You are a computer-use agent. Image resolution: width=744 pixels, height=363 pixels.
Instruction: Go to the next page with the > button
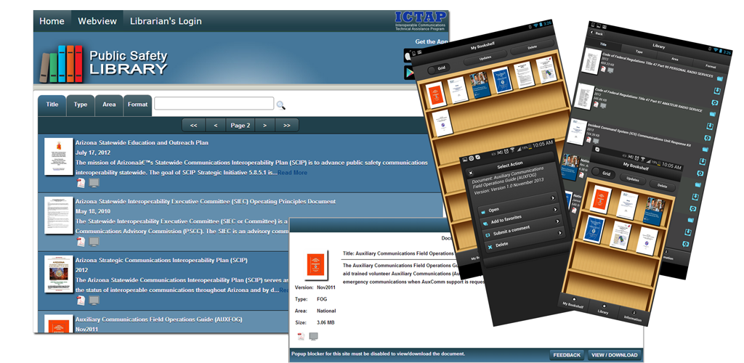264,126
